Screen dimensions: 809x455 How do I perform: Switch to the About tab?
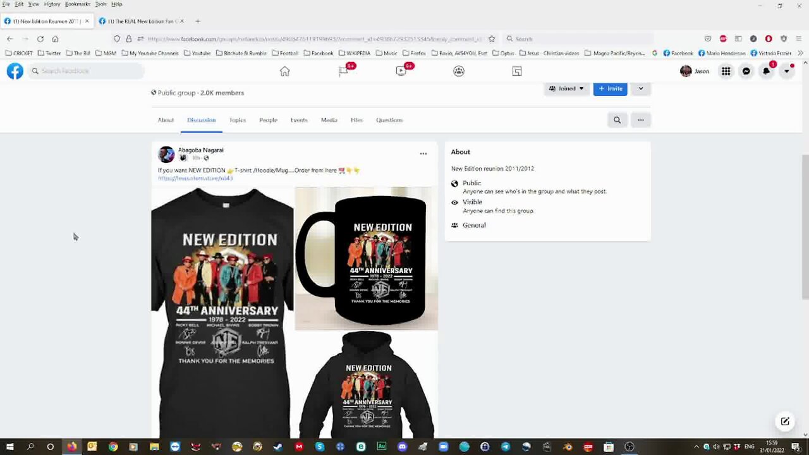(166, 120)
